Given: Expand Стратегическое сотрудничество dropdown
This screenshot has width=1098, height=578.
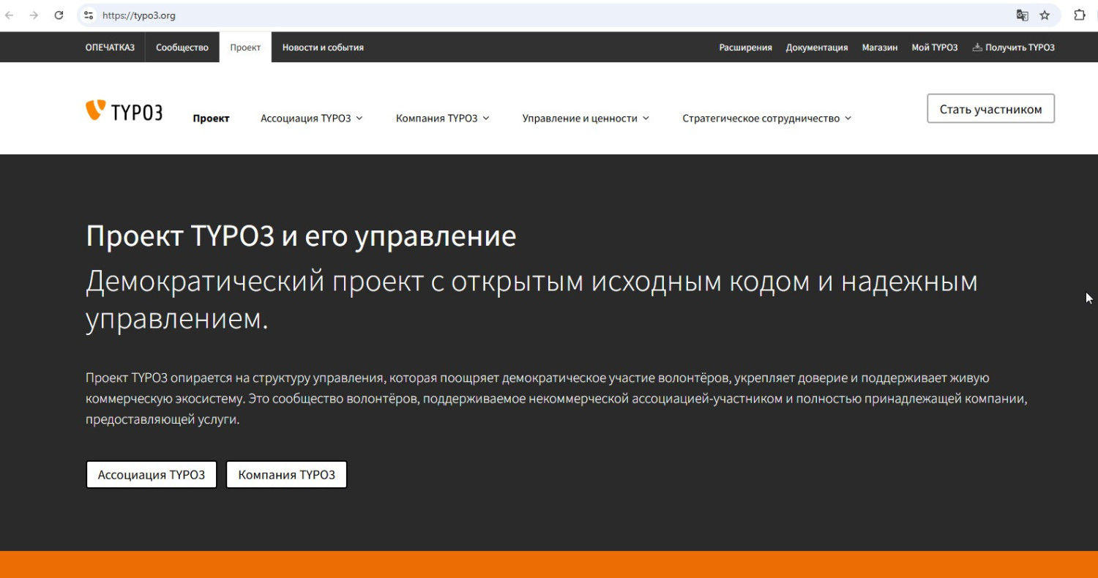Looking at the screenshot, I should click(766, 119).
